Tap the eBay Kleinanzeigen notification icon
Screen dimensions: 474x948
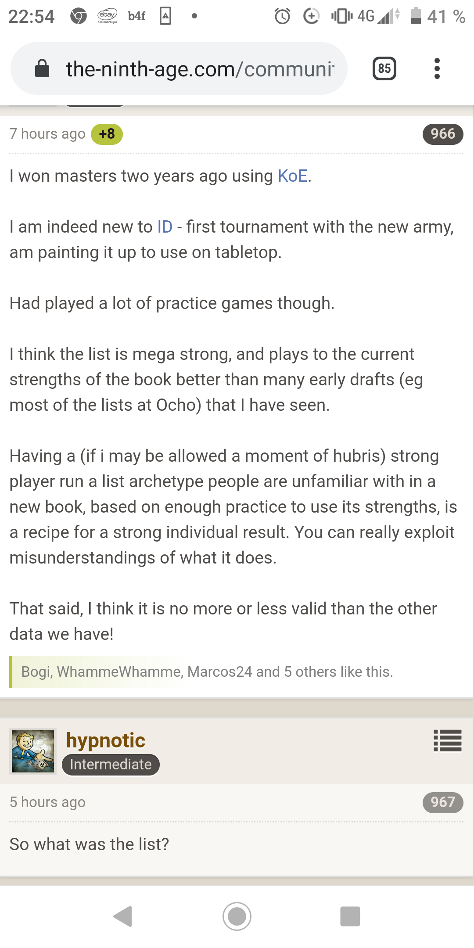pyautogui.click(x=107, y=16)
